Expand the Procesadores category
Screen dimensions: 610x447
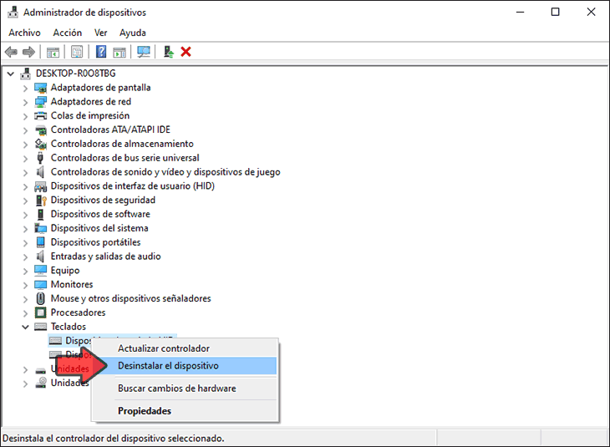[x=25, y=313]
